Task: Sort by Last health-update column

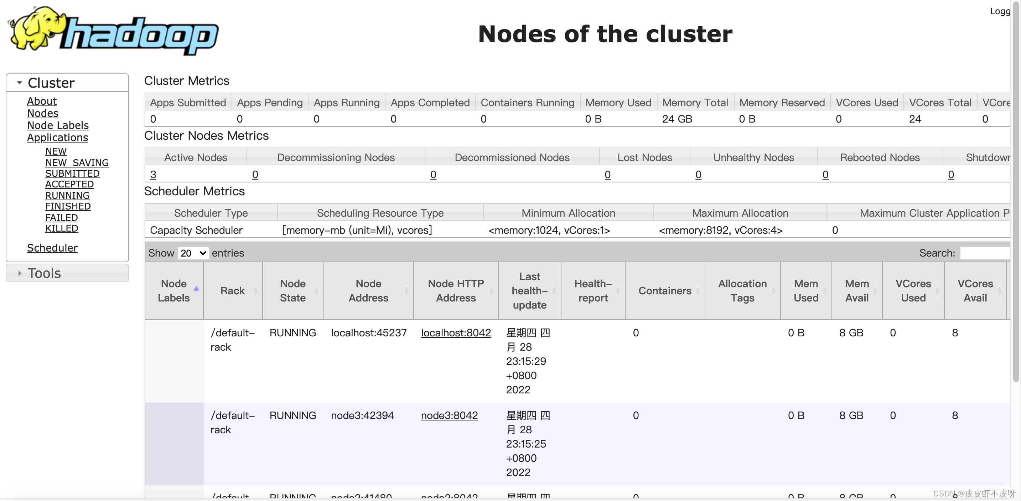Action: [x=530, y=290]
